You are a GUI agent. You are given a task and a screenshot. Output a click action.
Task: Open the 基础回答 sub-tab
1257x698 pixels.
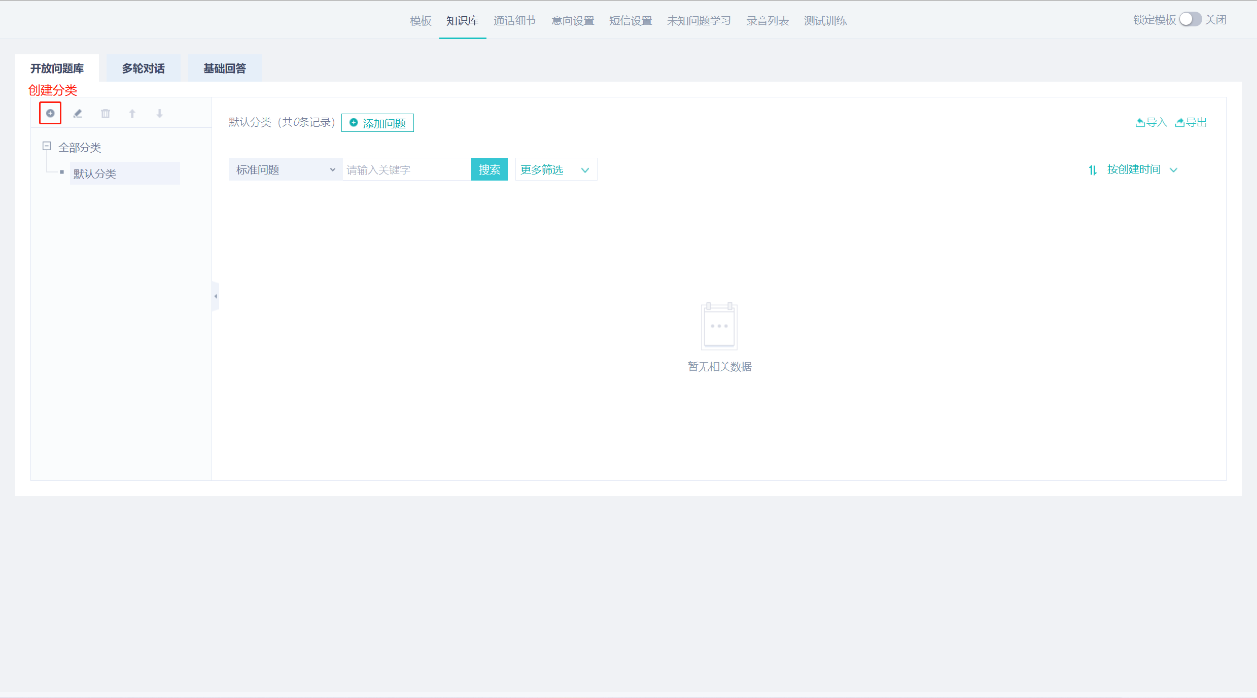click(225, 68)
